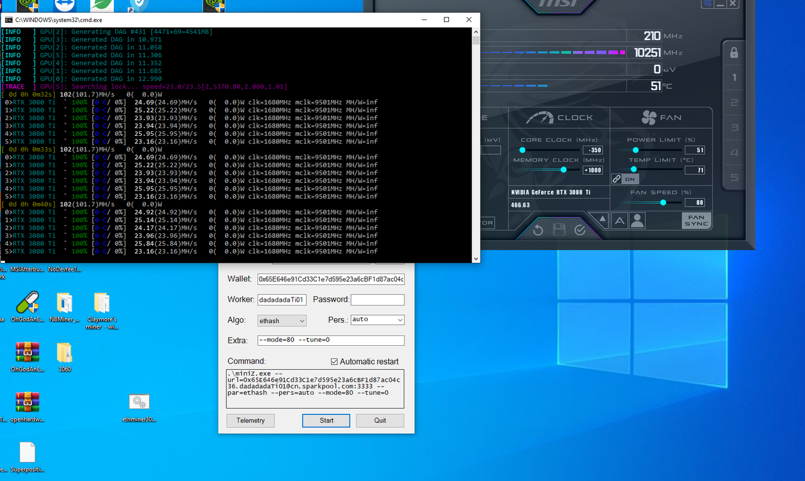The image size is (805, 481).
Task: Close the MSI Afterburner window
Action: click(733, 3)
